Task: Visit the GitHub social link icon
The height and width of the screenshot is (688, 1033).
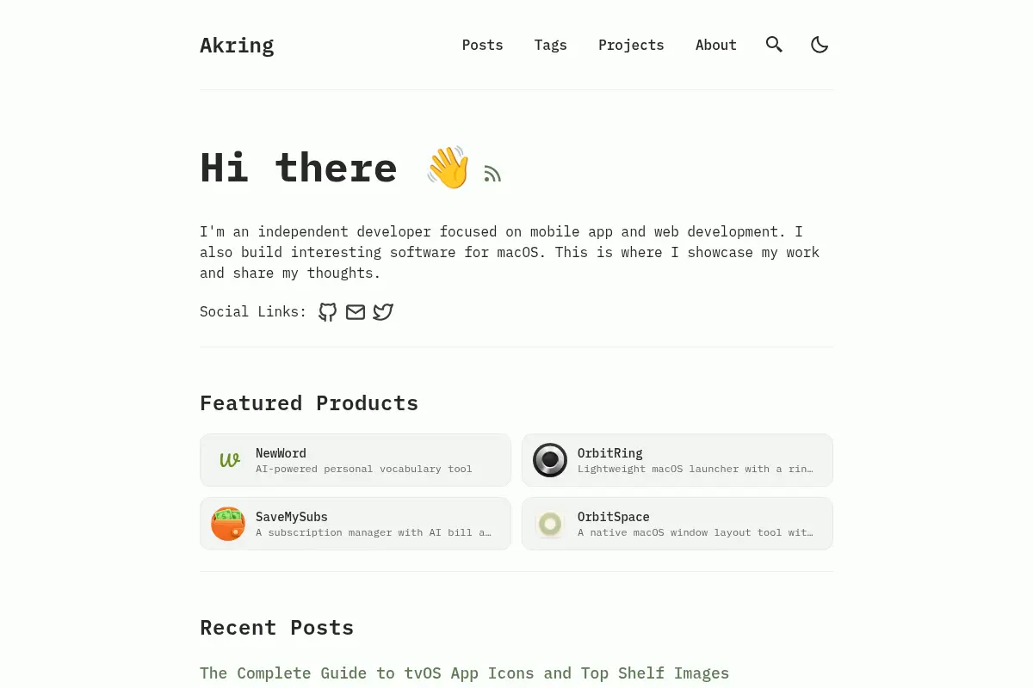Action: pos(328,312)
